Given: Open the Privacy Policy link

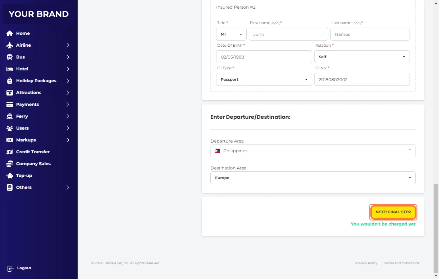Looking at the screenshot, I should click(366, 263).
